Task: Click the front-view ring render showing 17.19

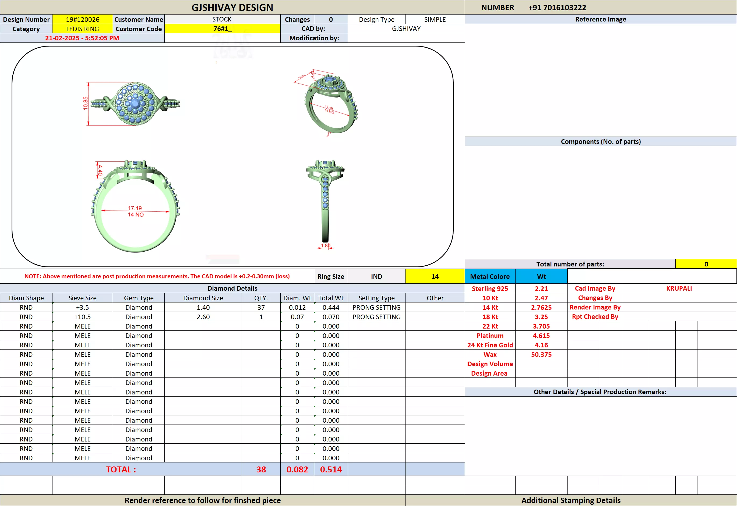Action: pyautogui.click(x=135, y=206)
